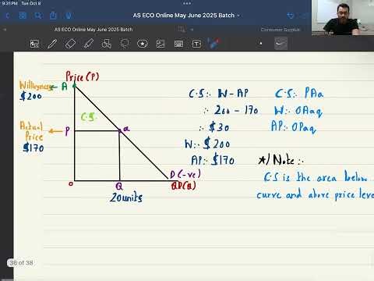
Task: Open the document search tool
Action: coord(38,16)
